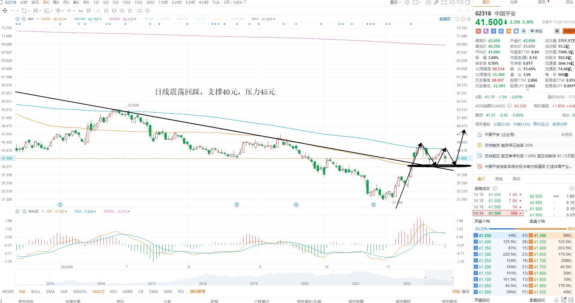Select the 41.450 first bid price row
Screen dimensions: 575x303
point(501,235)
